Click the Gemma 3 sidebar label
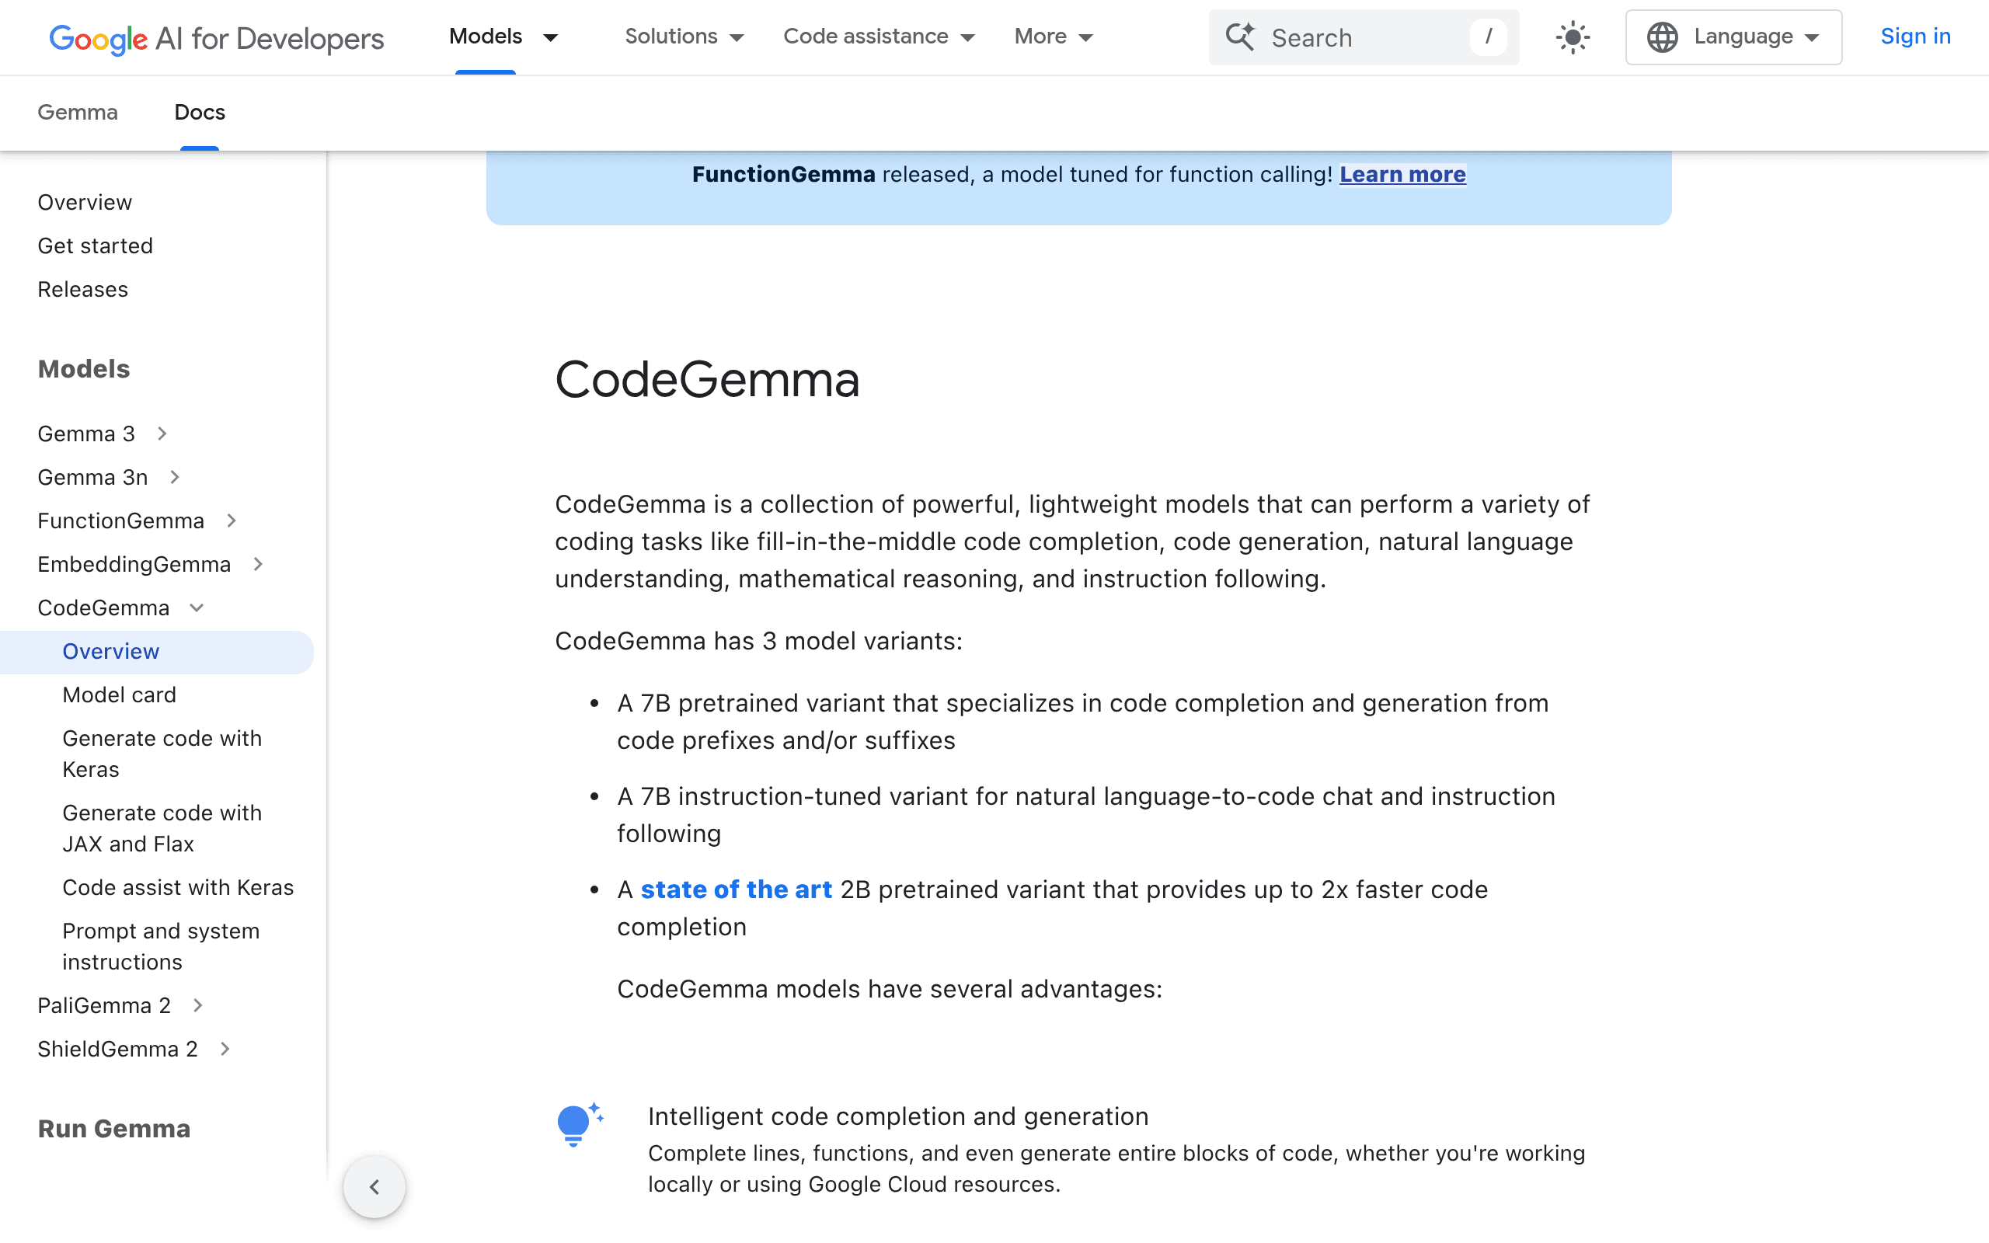 coord(86,433)
